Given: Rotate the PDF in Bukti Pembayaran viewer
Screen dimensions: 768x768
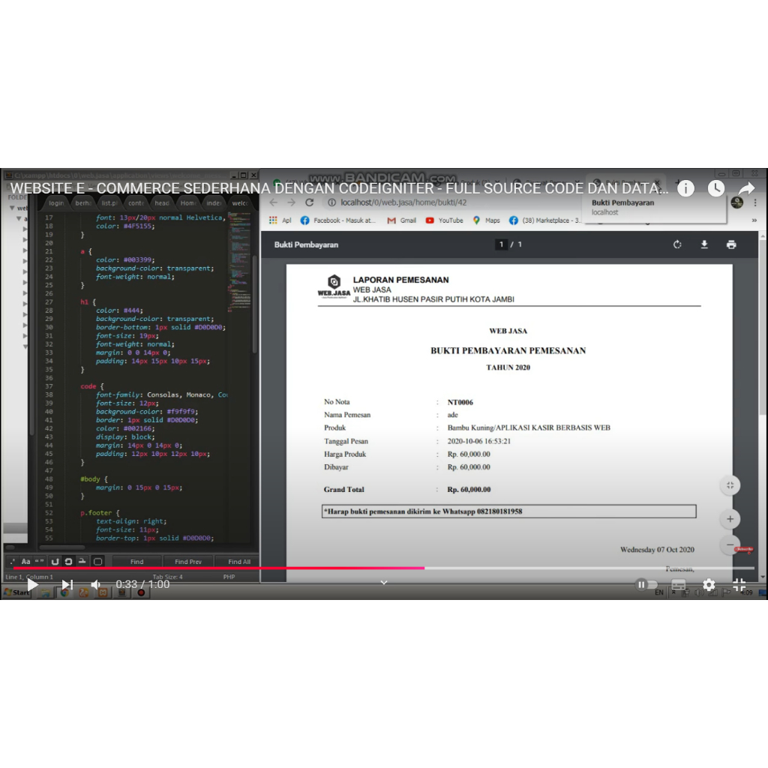Looking at the screenshot, I should (x=677, y=244).
